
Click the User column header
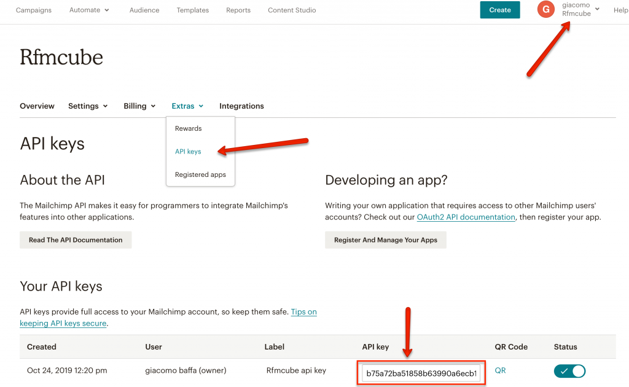point(153,346)
